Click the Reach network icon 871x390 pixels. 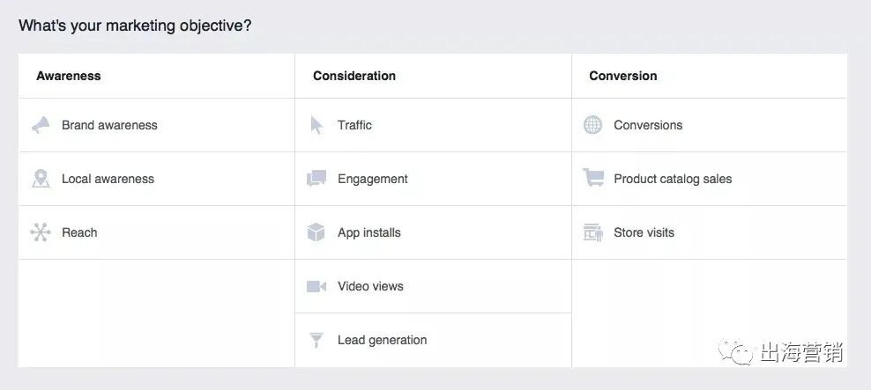(41, 232)
